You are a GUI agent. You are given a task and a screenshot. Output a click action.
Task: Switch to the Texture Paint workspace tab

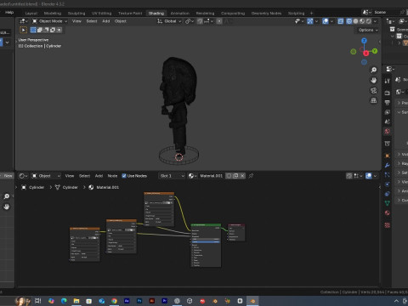coord(130,14)
